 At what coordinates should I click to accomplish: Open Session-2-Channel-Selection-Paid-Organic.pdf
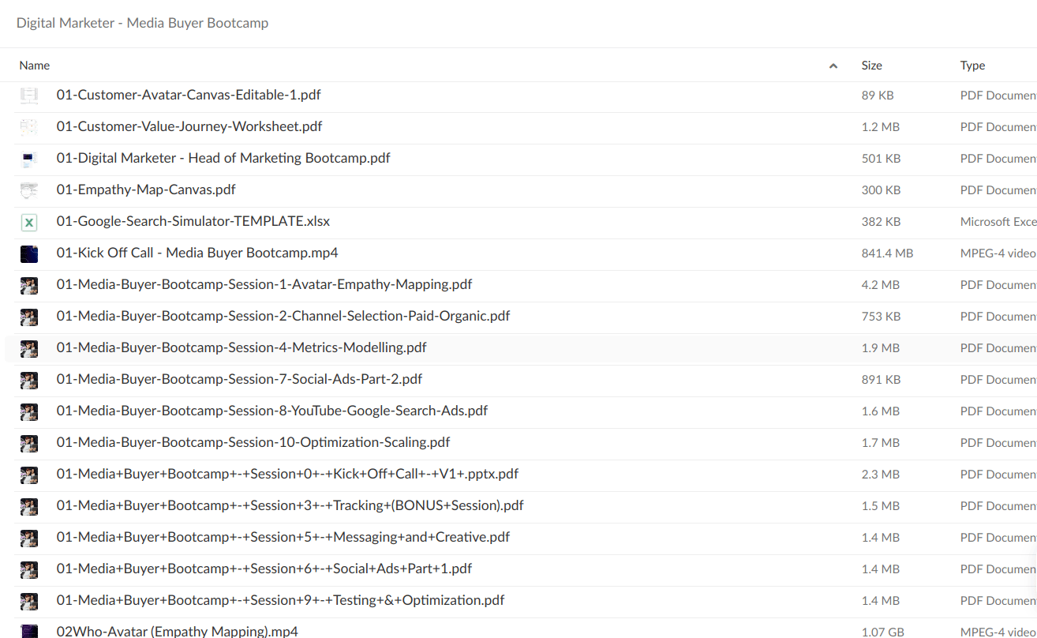(x=283, y=316)
